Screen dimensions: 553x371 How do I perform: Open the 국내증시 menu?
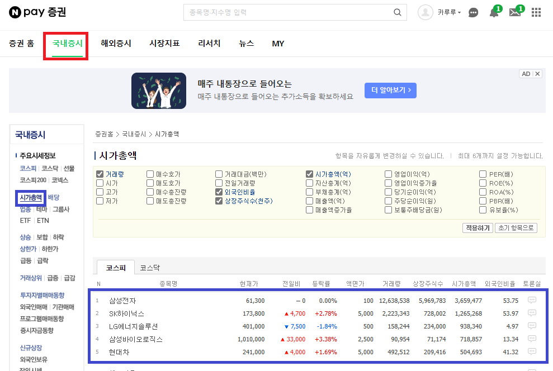point(67,44)
